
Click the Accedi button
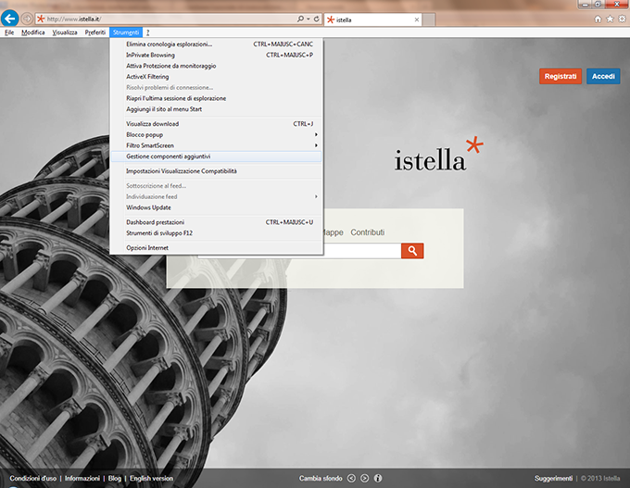click(x=603, y=76)
